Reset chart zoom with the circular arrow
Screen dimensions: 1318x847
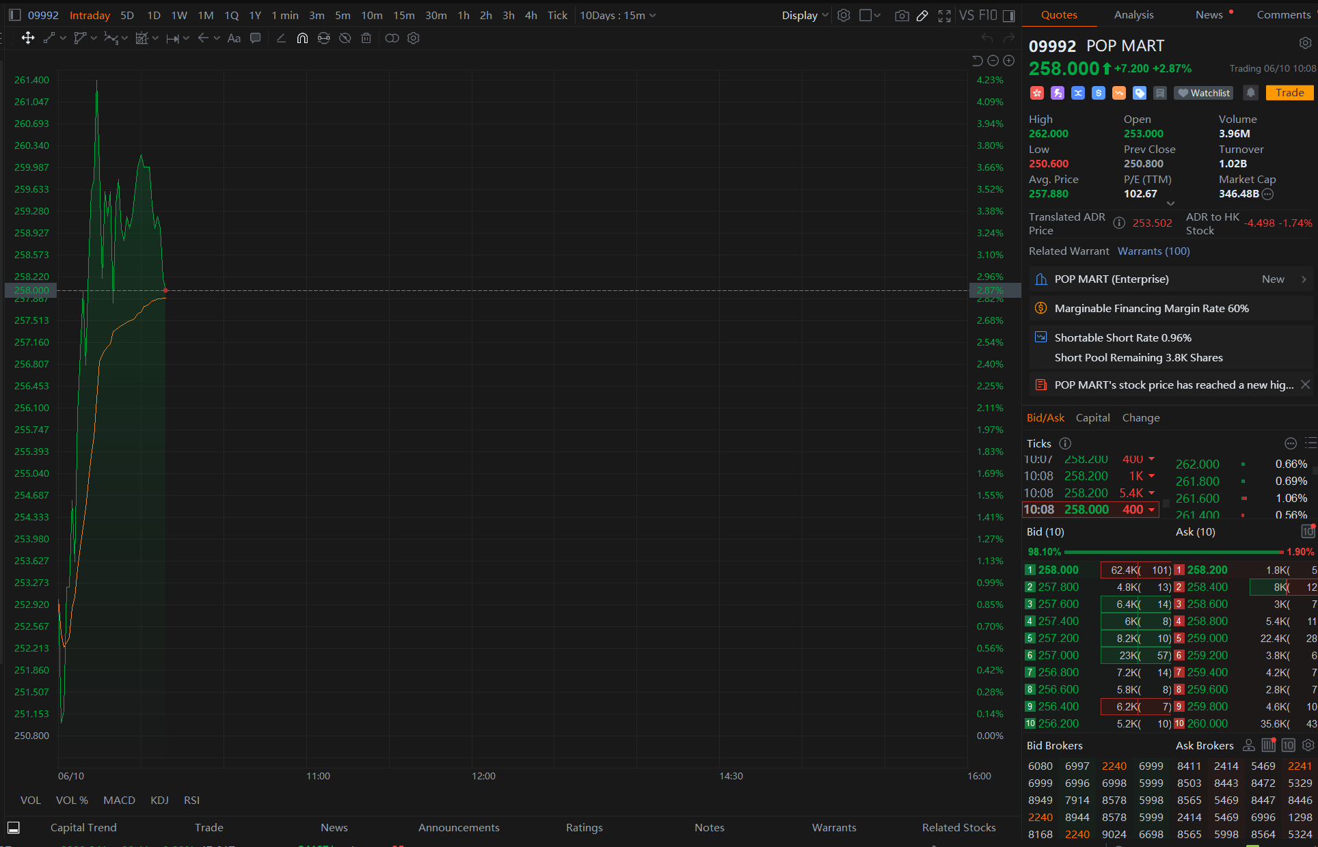978,61
